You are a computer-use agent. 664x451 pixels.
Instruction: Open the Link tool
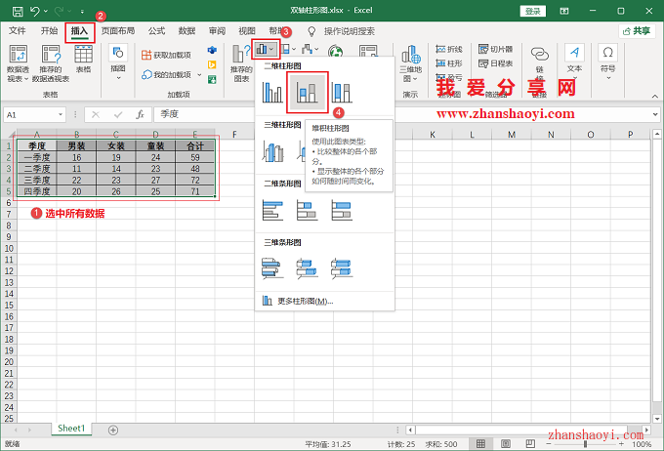(539, 61)
